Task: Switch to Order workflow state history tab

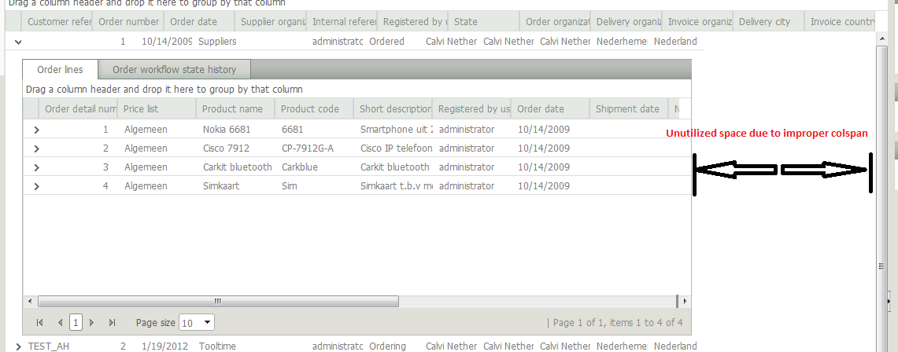Action: 174,70
